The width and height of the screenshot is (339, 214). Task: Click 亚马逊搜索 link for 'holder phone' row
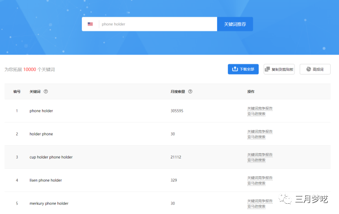click(256, 136)
